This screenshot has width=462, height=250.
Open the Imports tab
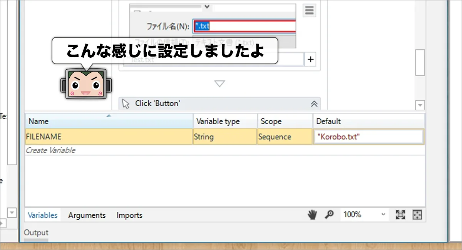click(x=129, y=215)
